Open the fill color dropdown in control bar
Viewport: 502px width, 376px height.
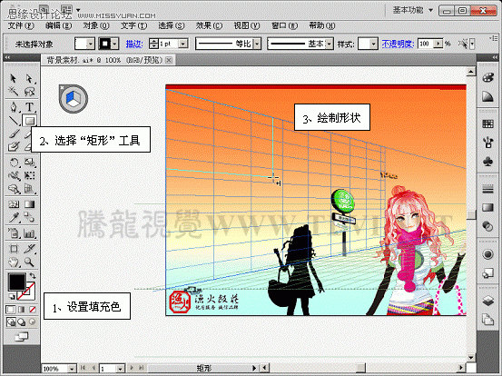91,44
